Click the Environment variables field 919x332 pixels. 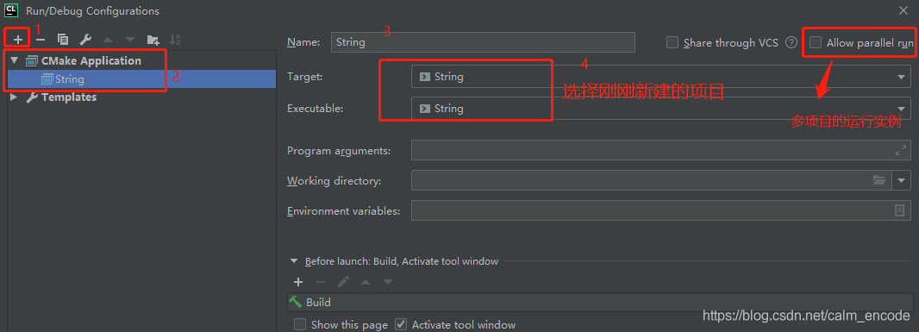(x=661, y=210)
